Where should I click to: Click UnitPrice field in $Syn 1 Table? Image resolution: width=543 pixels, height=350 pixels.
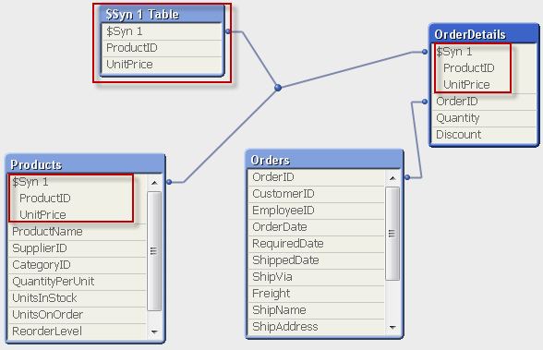point(162,65)
